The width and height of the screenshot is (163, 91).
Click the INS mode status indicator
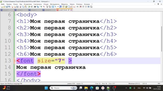159,83
